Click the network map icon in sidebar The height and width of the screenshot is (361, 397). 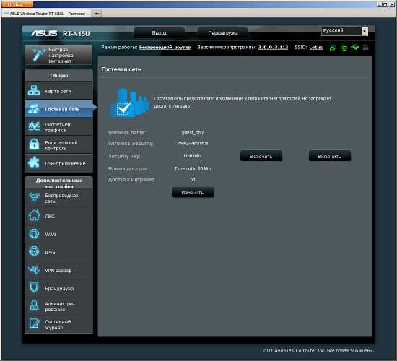[34, 91]
